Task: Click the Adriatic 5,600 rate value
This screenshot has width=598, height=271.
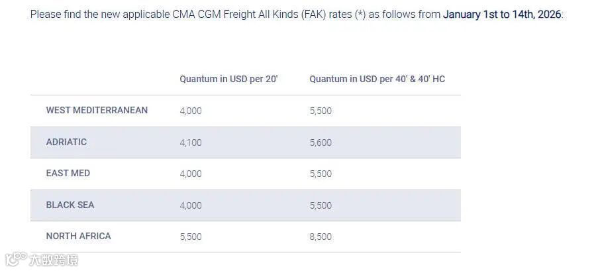Action: click(x=321, y=142)
